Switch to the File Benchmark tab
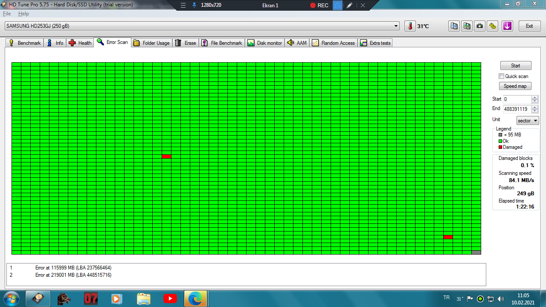Viewport: 546px width, 307px height. pos(222,43)
